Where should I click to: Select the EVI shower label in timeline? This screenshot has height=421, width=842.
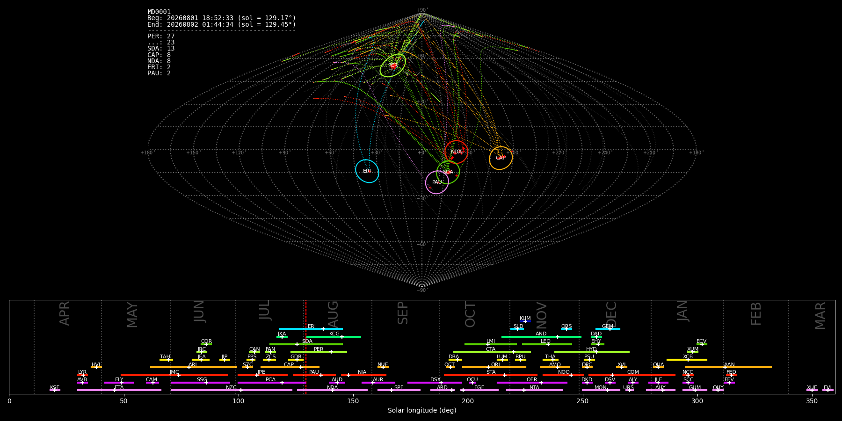pos(827,387)
